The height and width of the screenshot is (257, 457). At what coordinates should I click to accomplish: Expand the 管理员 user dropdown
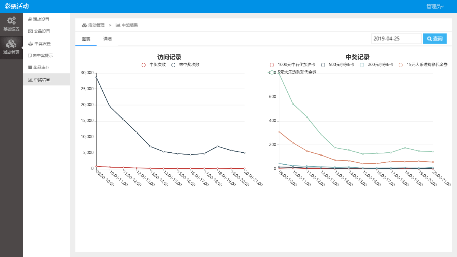435,6
